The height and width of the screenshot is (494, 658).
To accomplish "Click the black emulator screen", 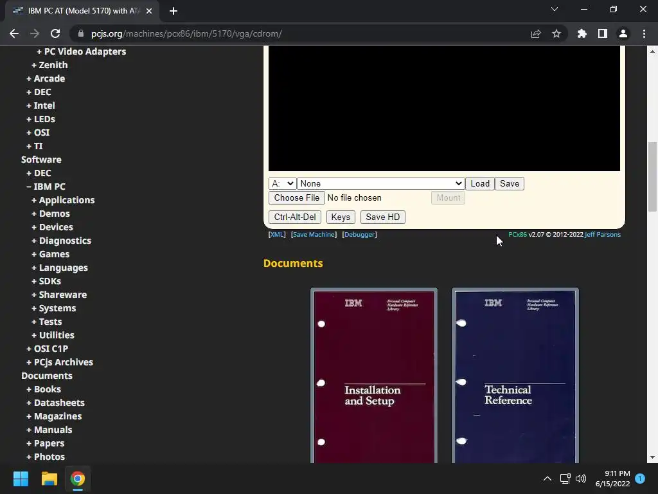I will click(x=444, y=108).
